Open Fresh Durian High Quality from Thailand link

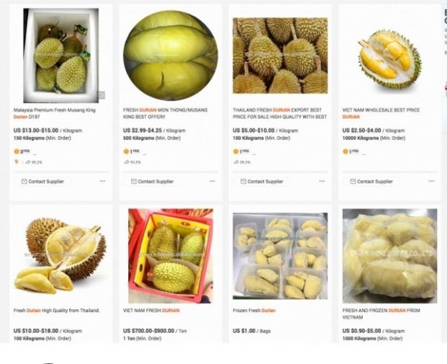point(56,311)
